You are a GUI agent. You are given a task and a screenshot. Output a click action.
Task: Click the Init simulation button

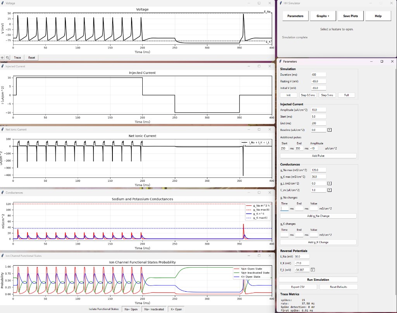(x=288, y=95)
